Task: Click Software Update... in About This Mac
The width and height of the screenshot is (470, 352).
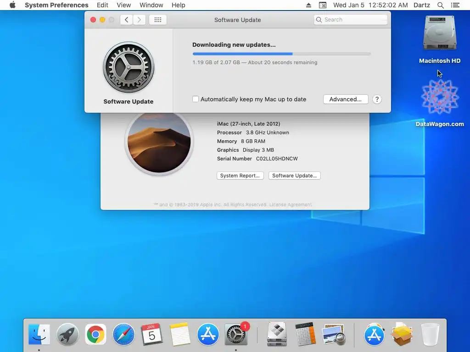Action: coord(294,176)
